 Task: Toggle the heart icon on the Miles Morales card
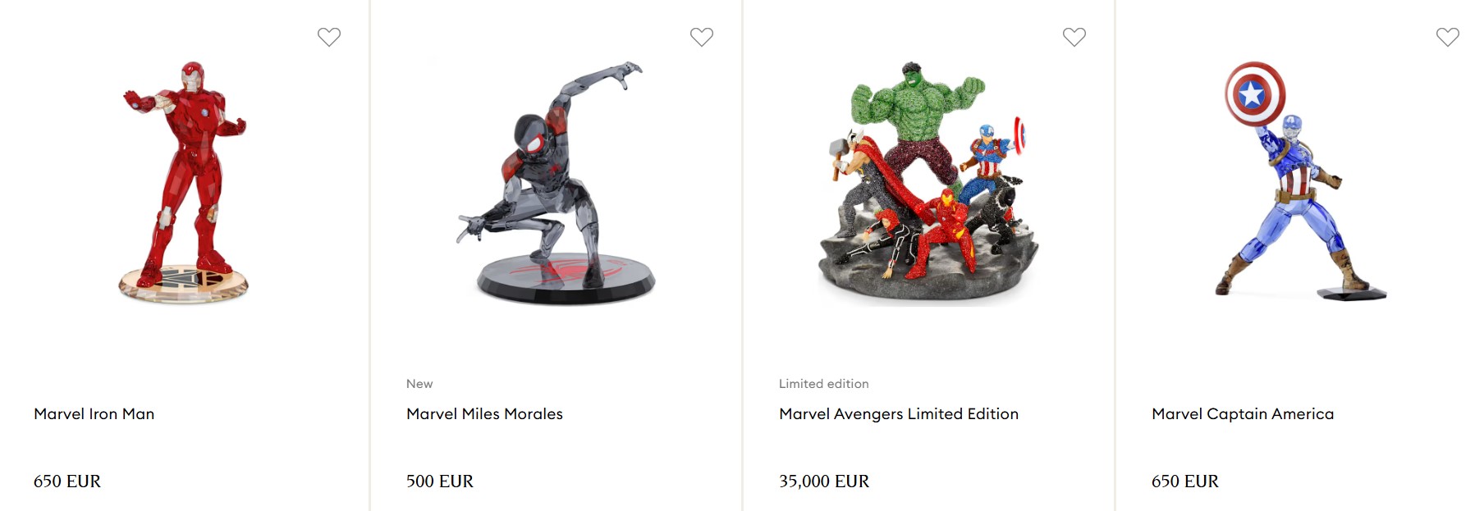tap(701, 36)
